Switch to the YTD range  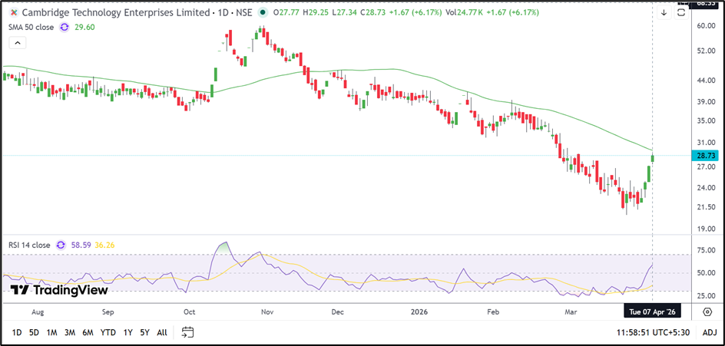click(108, 332)
